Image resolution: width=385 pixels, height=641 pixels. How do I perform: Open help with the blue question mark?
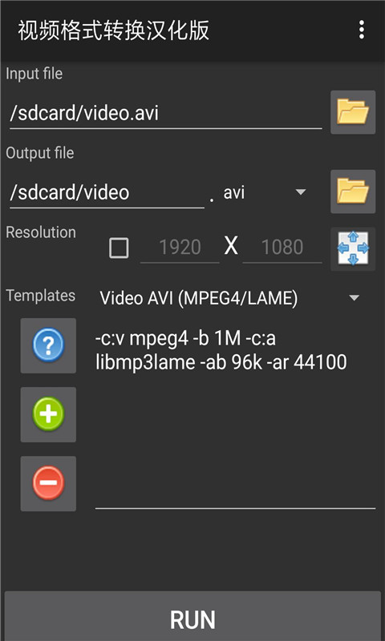(48, 346)
